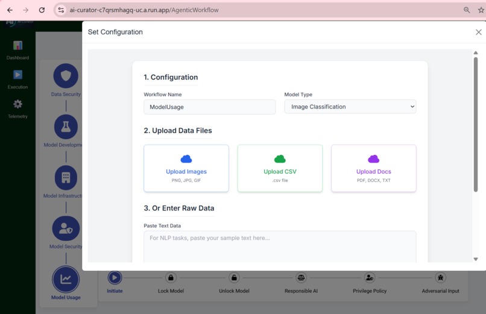Click the Responsible AI label
This screenshot has height=314, width=486.
coord(301,290)
